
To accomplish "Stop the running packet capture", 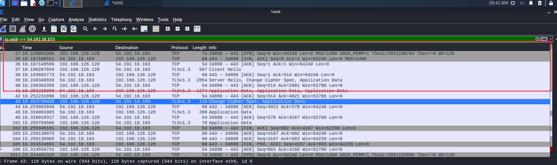I will [12, 29].
